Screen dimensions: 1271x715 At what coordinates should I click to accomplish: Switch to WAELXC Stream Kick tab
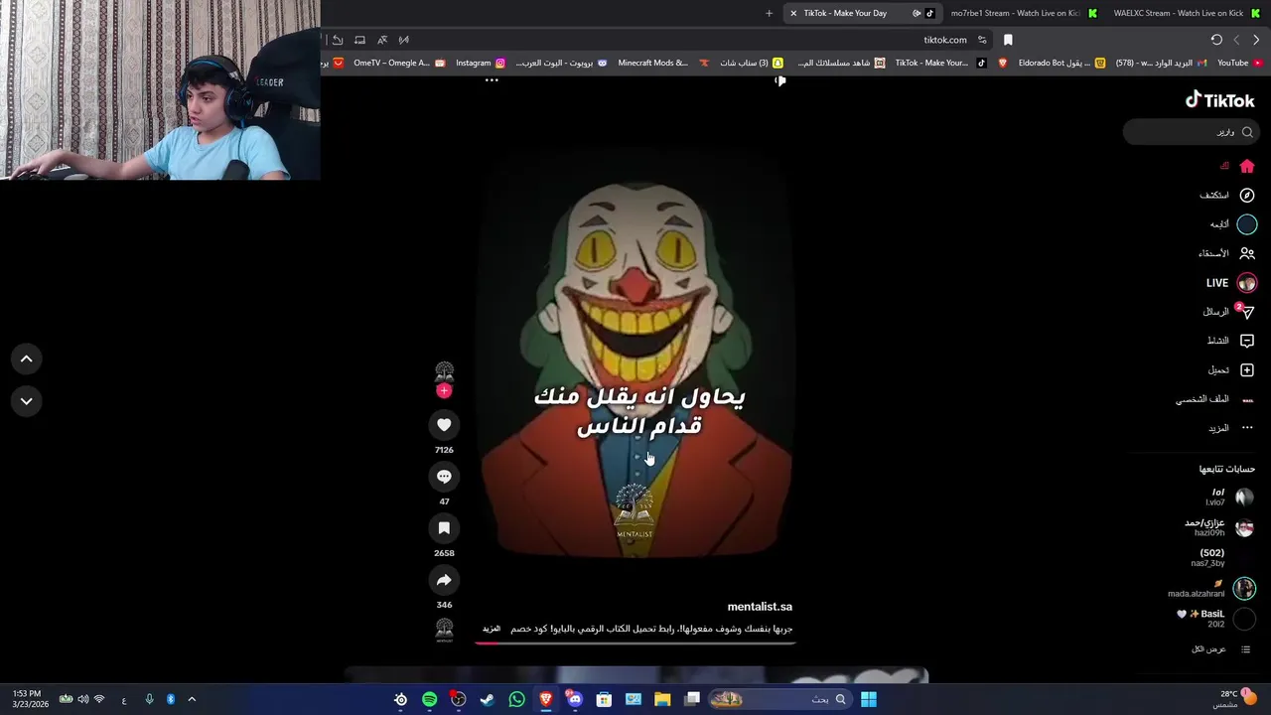point(1187,13)
